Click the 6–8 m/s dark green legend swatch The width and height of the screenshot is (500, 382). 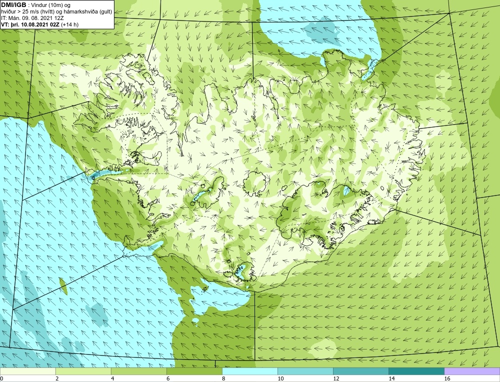[194, 371]
